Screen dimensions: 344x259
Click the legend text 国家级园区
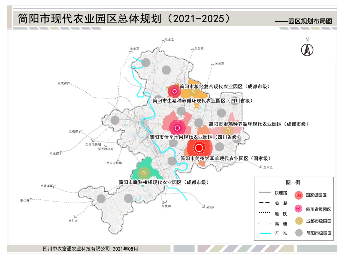[316, 195]
